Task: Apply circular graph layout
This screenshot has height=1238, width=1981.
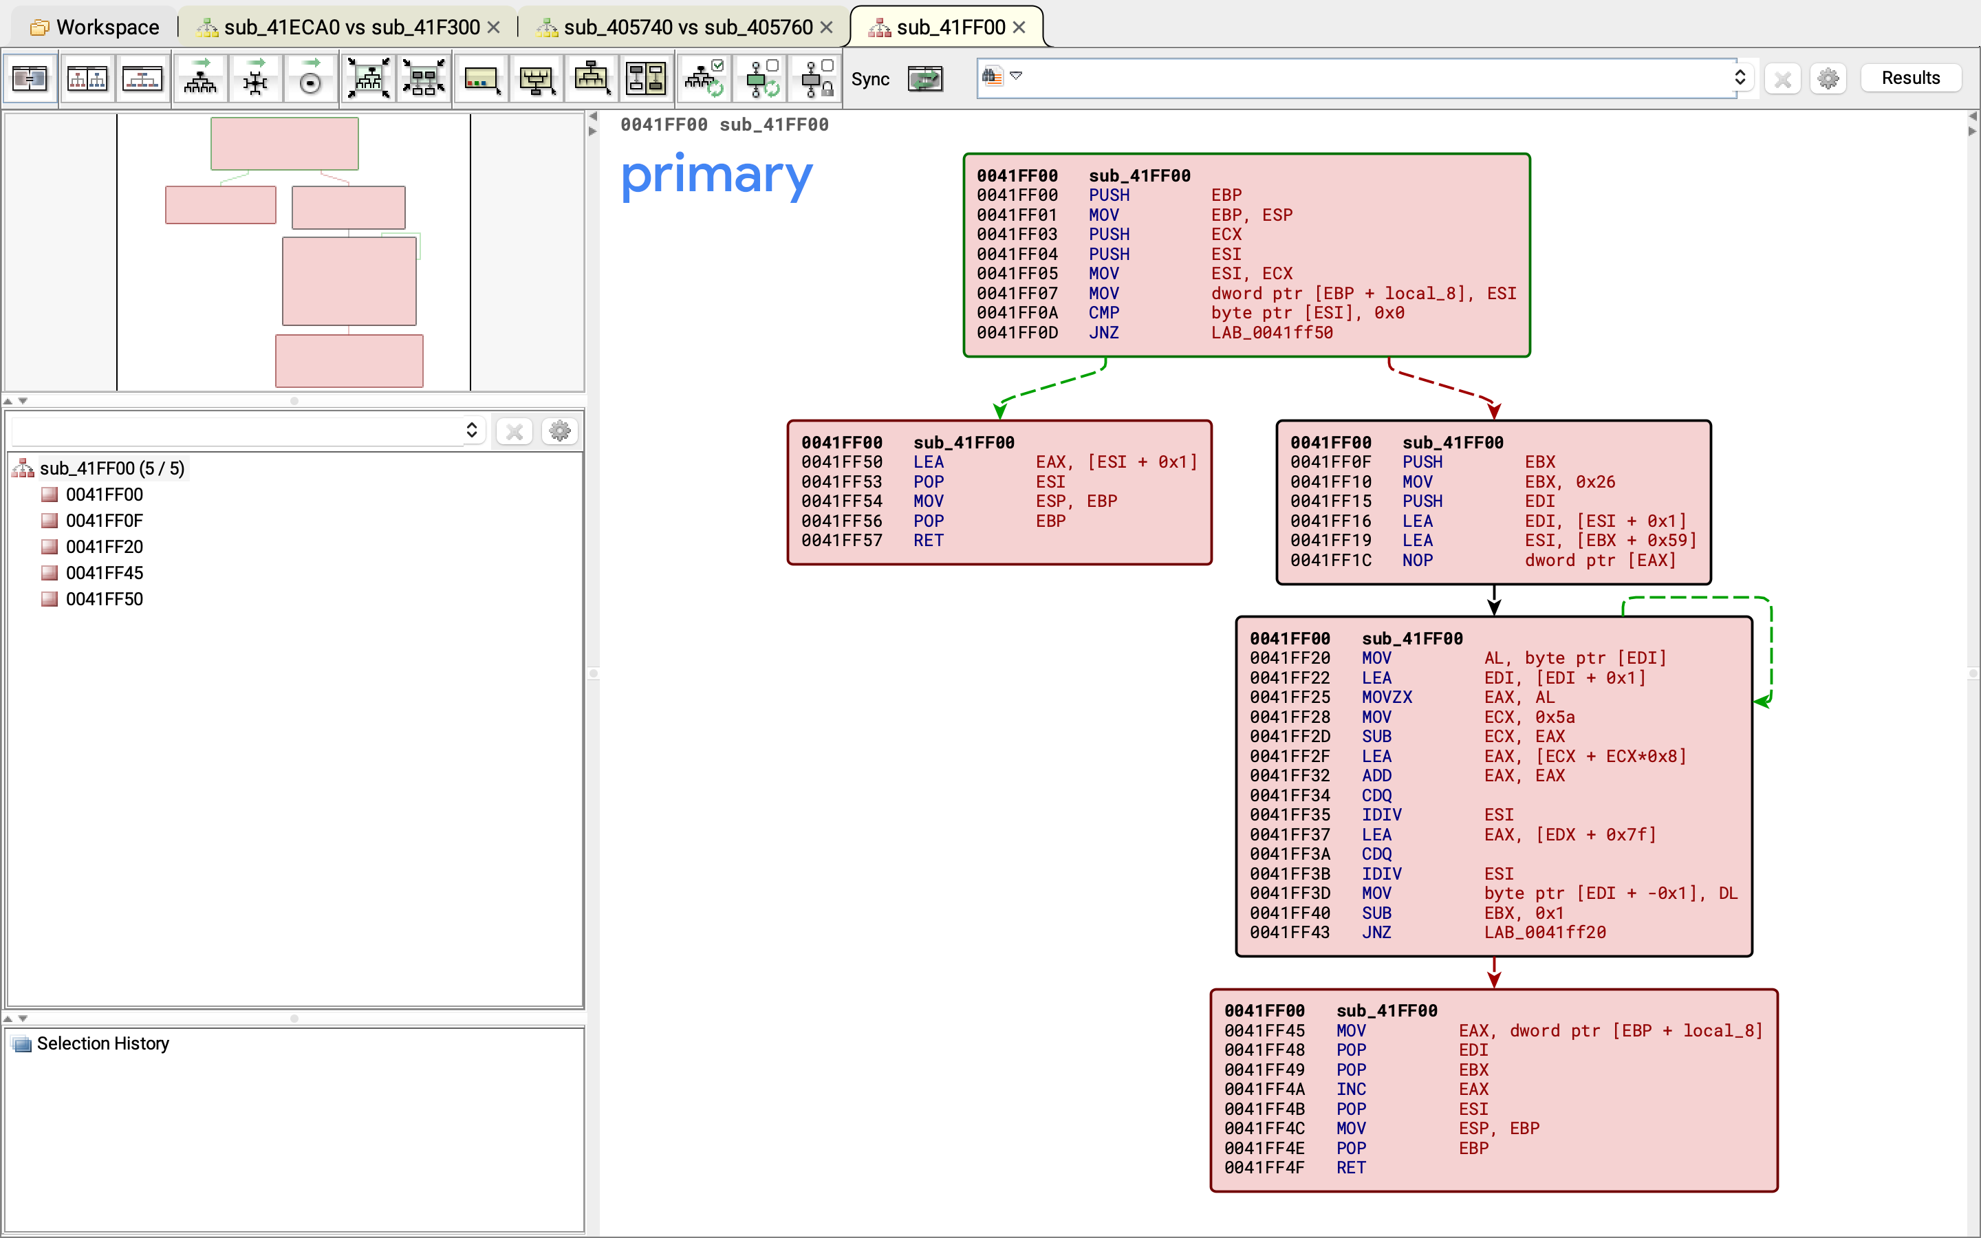Action: 311,78
